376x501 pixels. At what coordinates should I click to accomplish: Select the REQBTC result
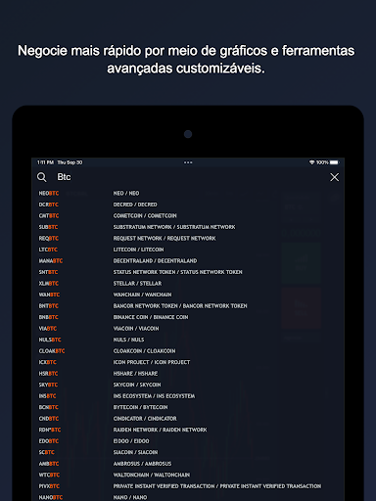point(48,239)
